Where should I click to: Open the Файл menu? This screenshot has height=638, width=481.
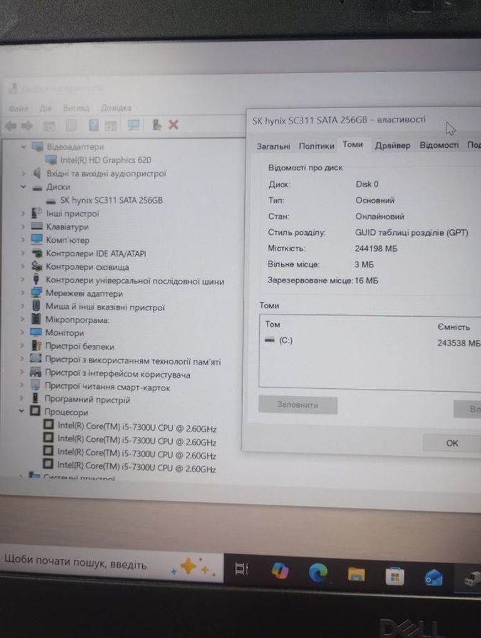[x=18, y=108]
